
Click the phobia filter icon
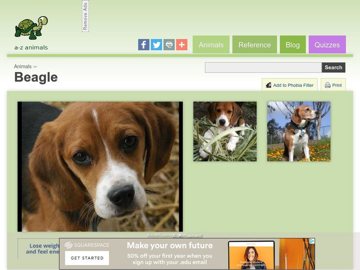coord(268,85)
